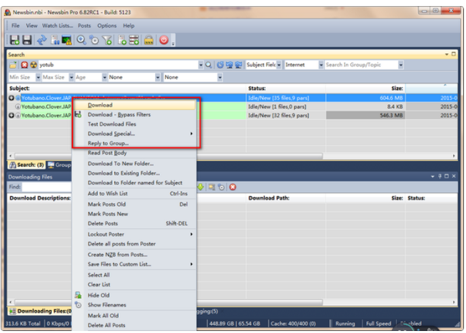Click the blue refresh arrows toolbar icon
466x333 pixels.
point(42,40)
